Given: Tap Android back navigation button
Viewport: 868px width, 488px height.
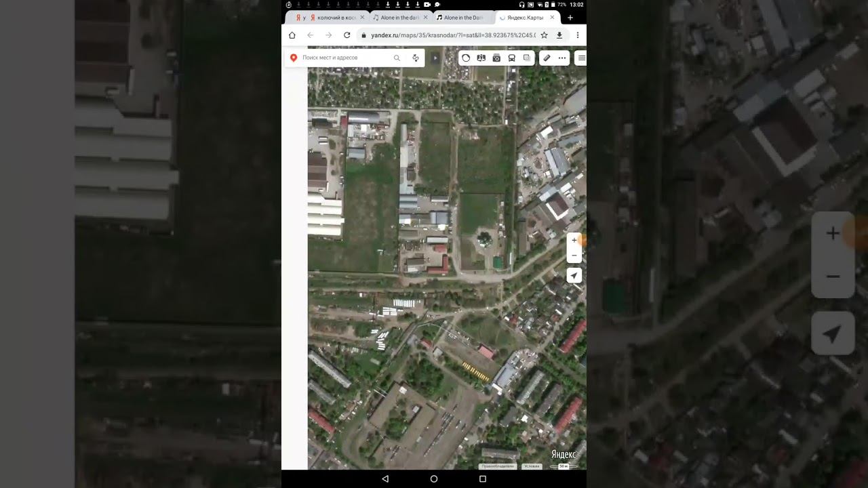Looking at the screenshot, I should [x=385, y=479].
